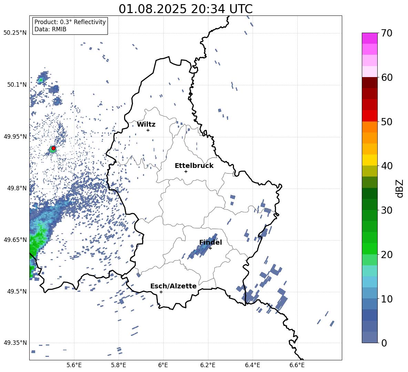The image size is (408, 372).
Task: Click the 50 colorbar tick label
Action: 387,122
